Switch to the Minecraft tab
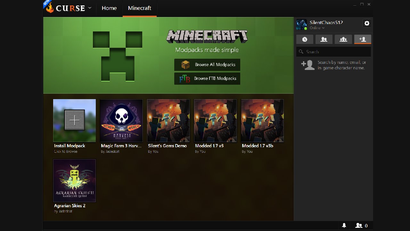Image resolution: width=410 pixels, height=231 pixels. coord(140,8)
